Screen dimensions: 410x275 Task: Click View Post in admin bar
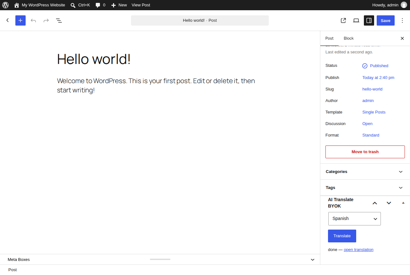[x=141, y=5]
